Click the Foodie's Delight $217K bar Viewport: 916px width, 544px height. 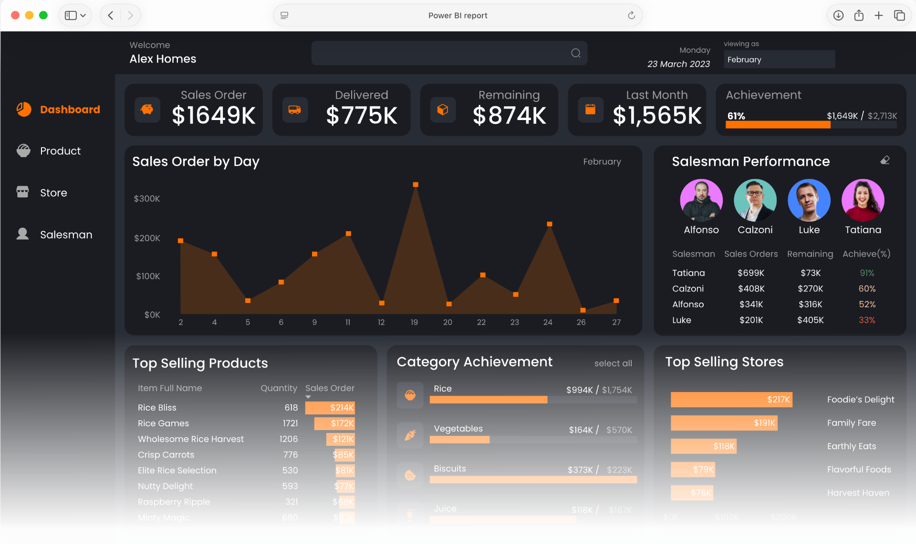[731, 400]
